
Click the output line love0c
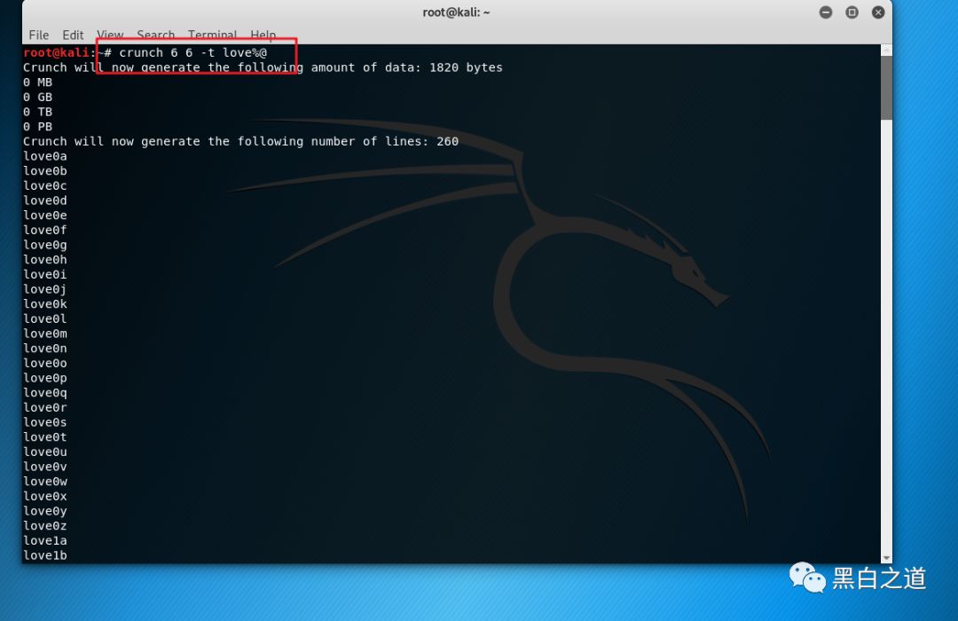(x=45, y=185)
